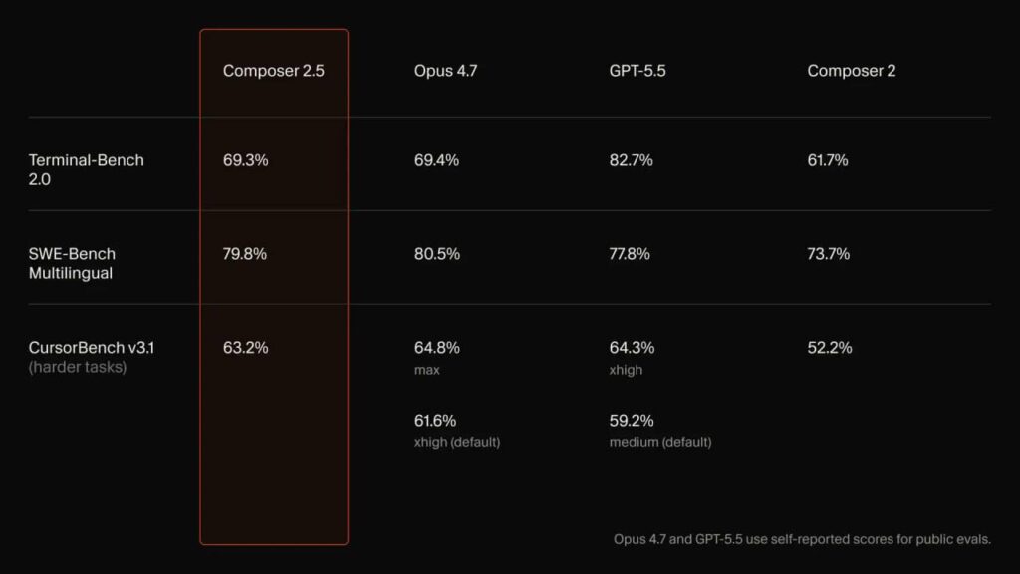Screen dimensions: 1020x574
Task: Select Composer 2.5 SWE-Bench score 79.8%
Action: [245, 254]
